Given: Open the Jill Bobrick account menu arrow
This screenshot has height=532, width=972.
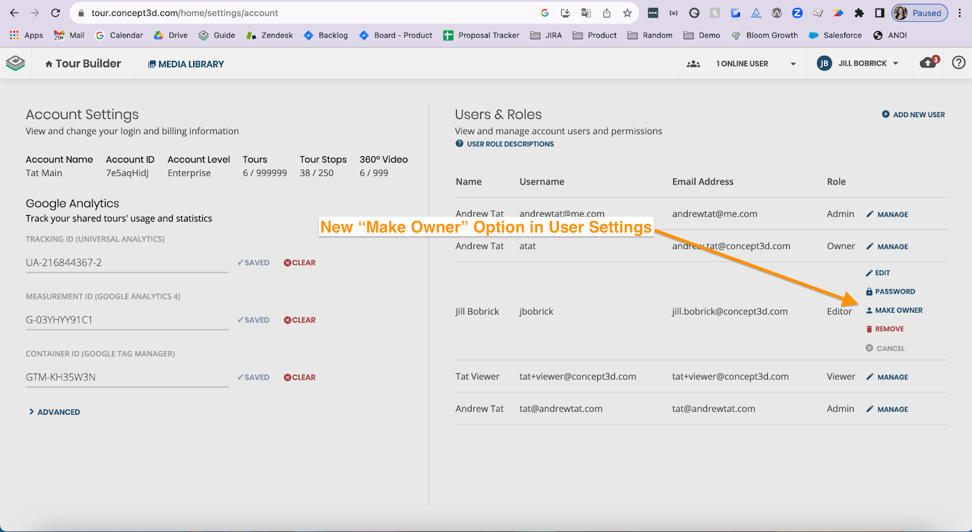Looking at the screenshot, I should coord(895,63).
